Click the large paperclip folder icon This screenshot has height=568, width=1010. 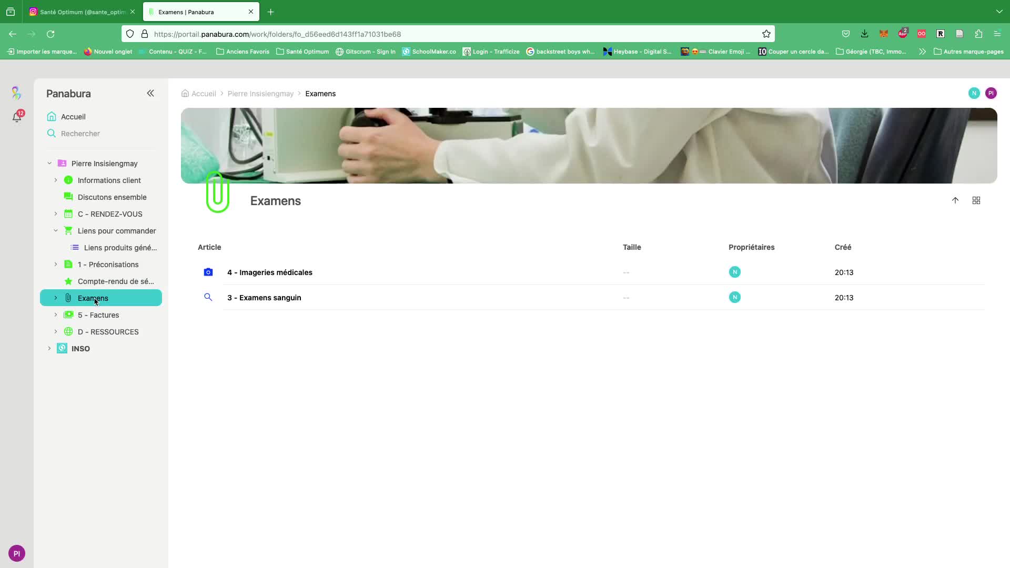[218, 192]
